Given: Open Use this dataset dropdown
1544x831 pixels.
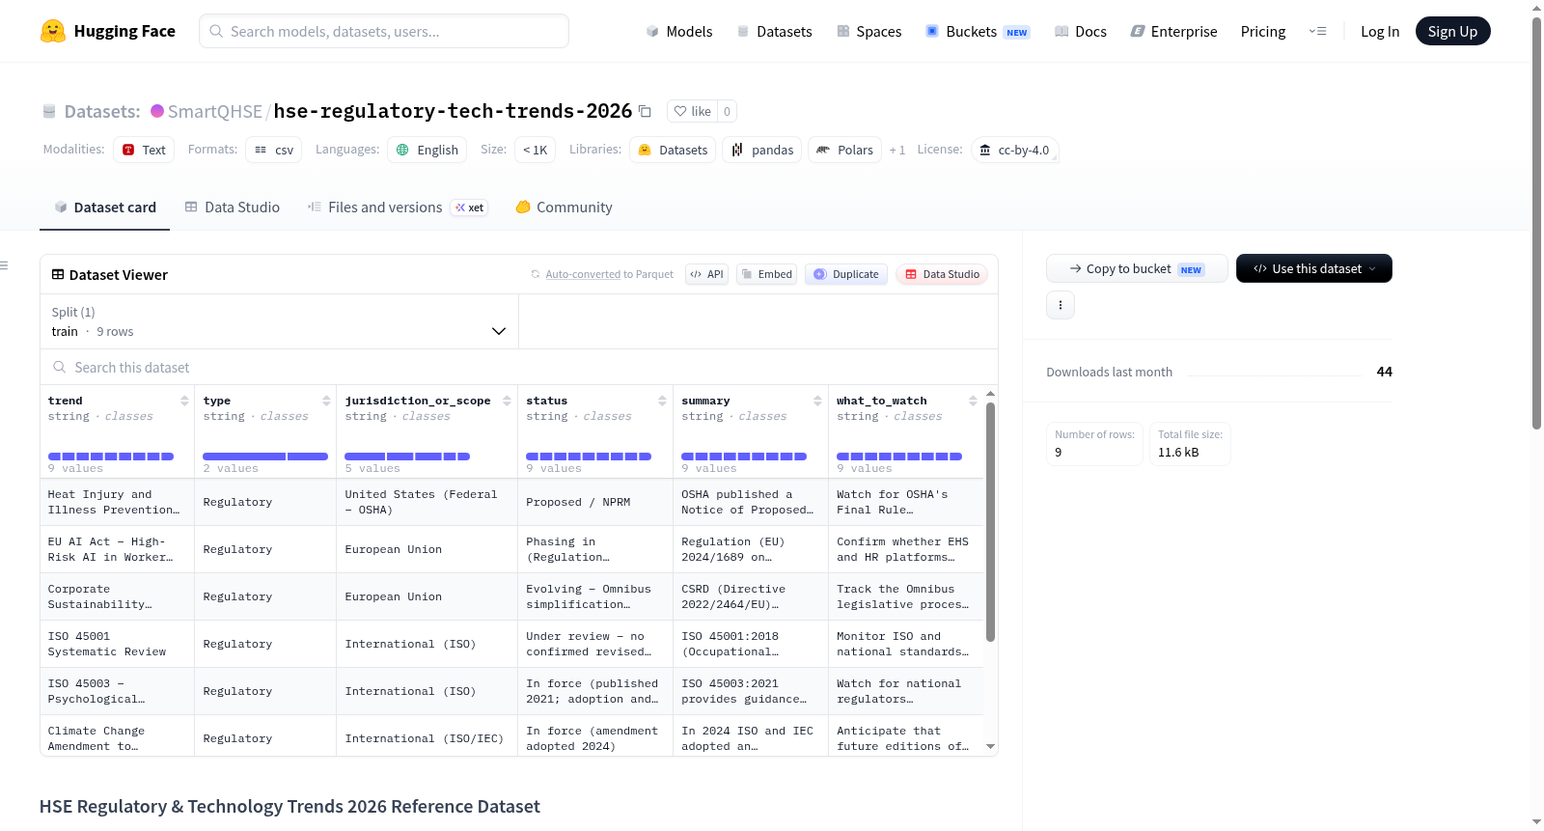Looking at the screenshot, I should pyautogui.click(x=1313, y=268).
